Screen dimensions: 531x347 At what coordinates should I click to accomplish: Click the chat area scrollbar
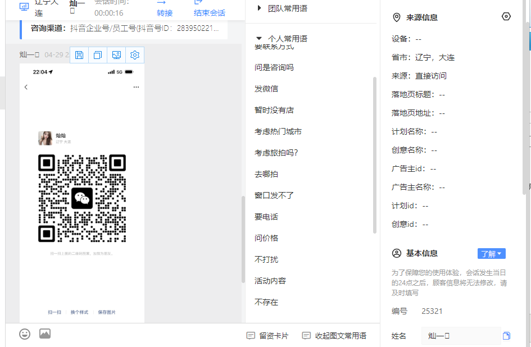[243, 239]
